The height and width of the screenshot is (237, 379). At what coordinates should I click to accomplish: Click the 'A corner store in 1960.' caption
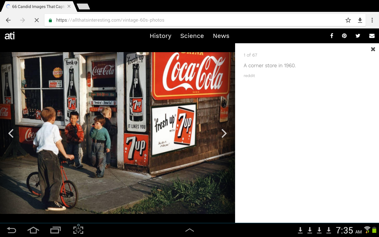(270, 65)
